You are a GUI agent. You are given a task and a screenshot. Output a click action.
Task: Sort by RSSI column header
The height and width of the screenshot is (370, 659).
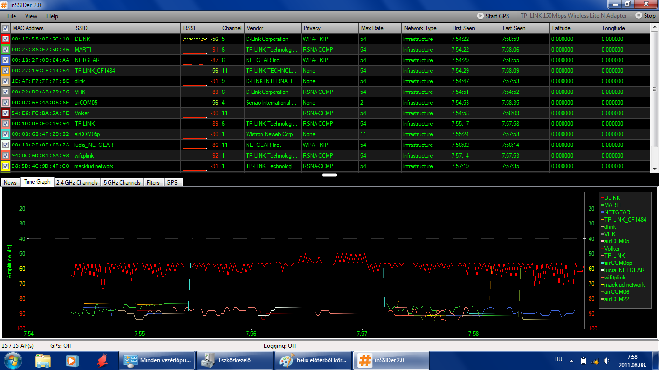[200, 28]
